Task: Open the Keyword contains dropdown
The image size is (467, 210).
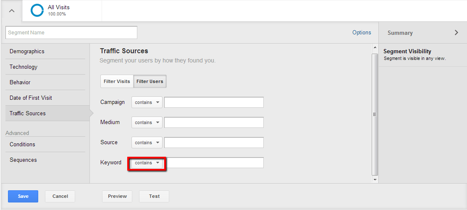Action: pos(147,163)
